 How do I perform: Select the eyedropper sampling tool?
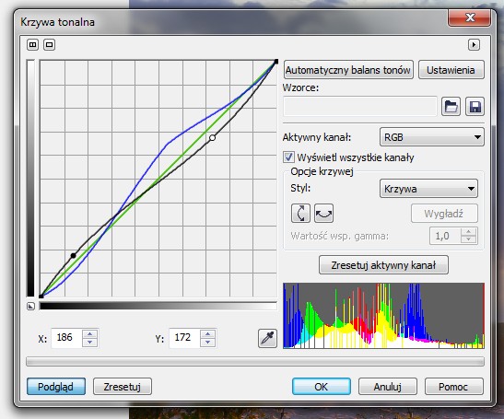coord(267,338)
